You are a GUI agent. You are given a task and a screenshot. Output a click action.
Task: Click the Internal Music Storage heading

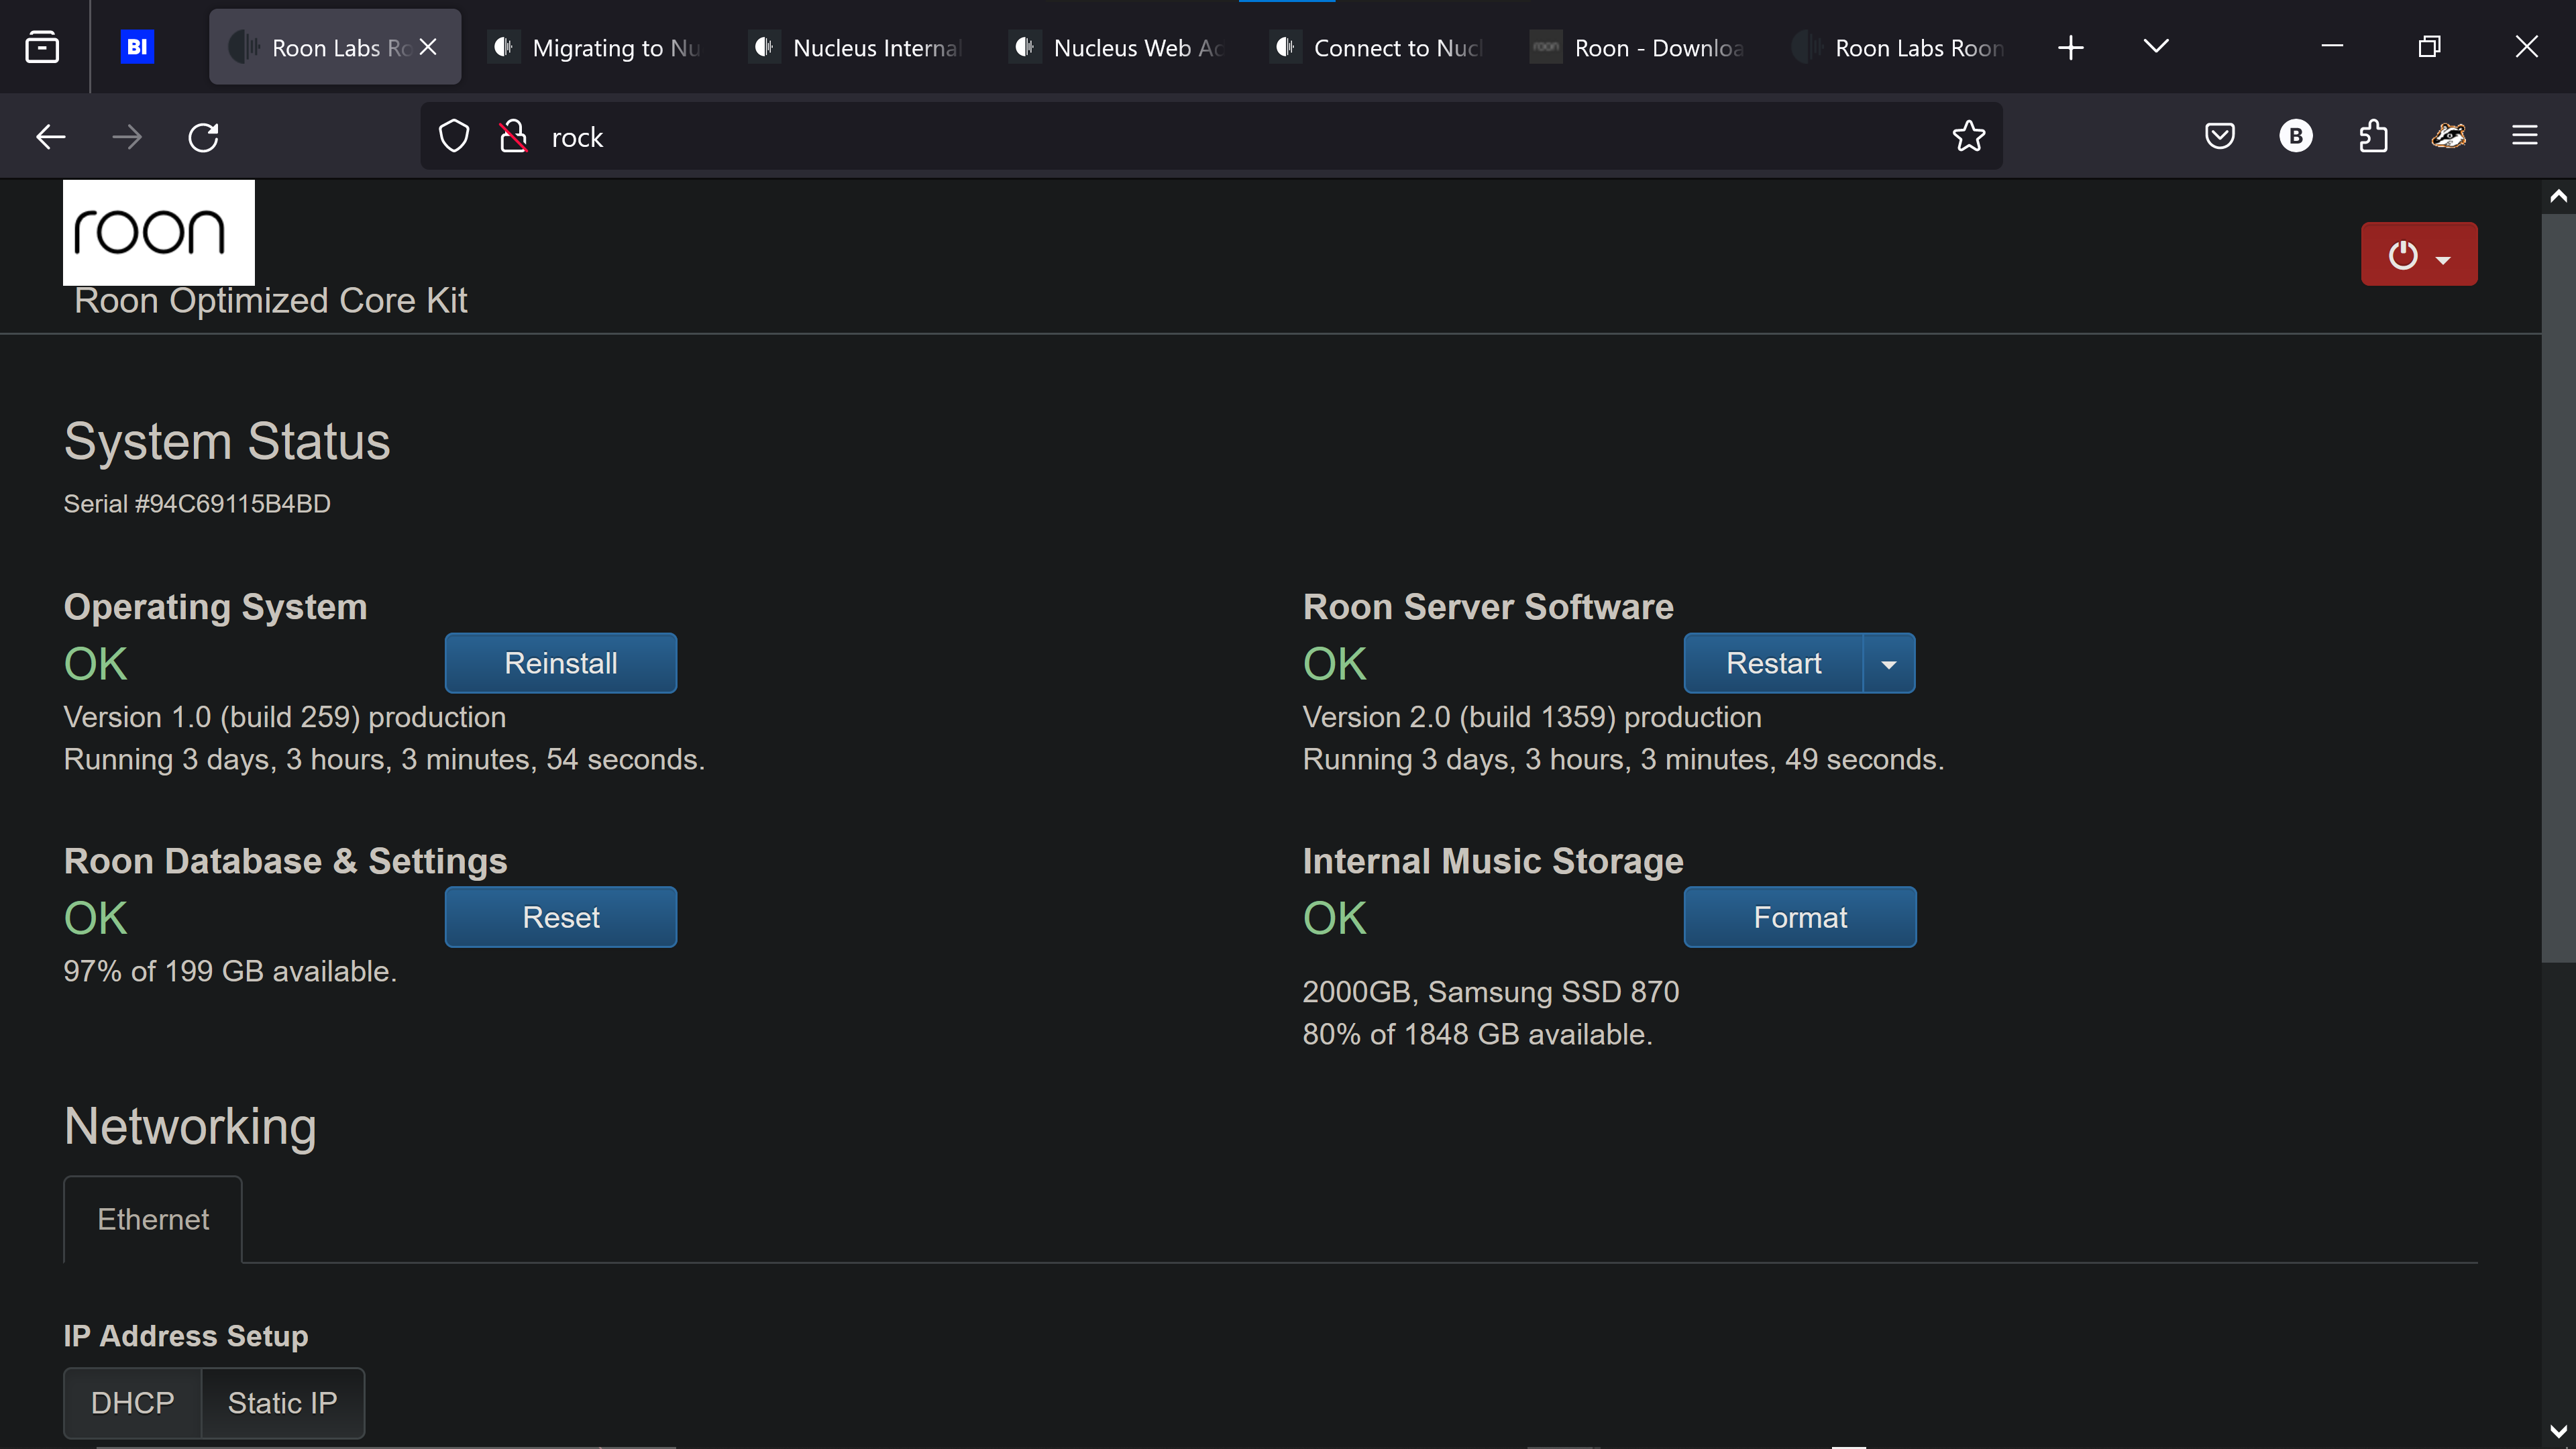point(1493,861)
